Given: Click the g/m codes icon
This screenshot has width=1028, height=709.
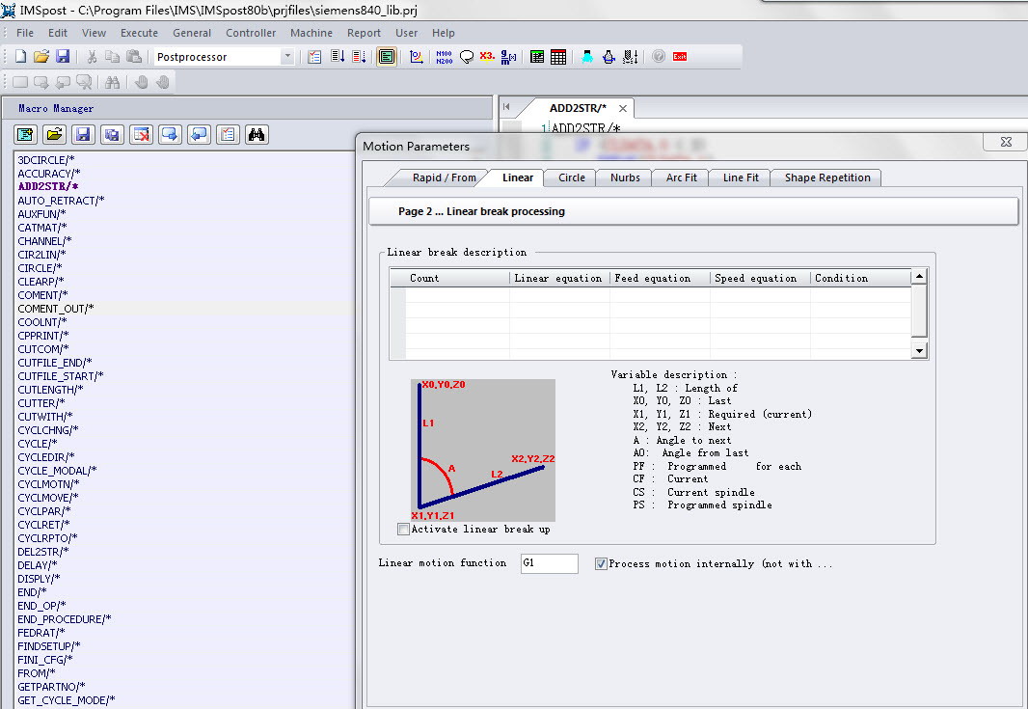Looking at the screenshot, I should [x=508, y=57].
